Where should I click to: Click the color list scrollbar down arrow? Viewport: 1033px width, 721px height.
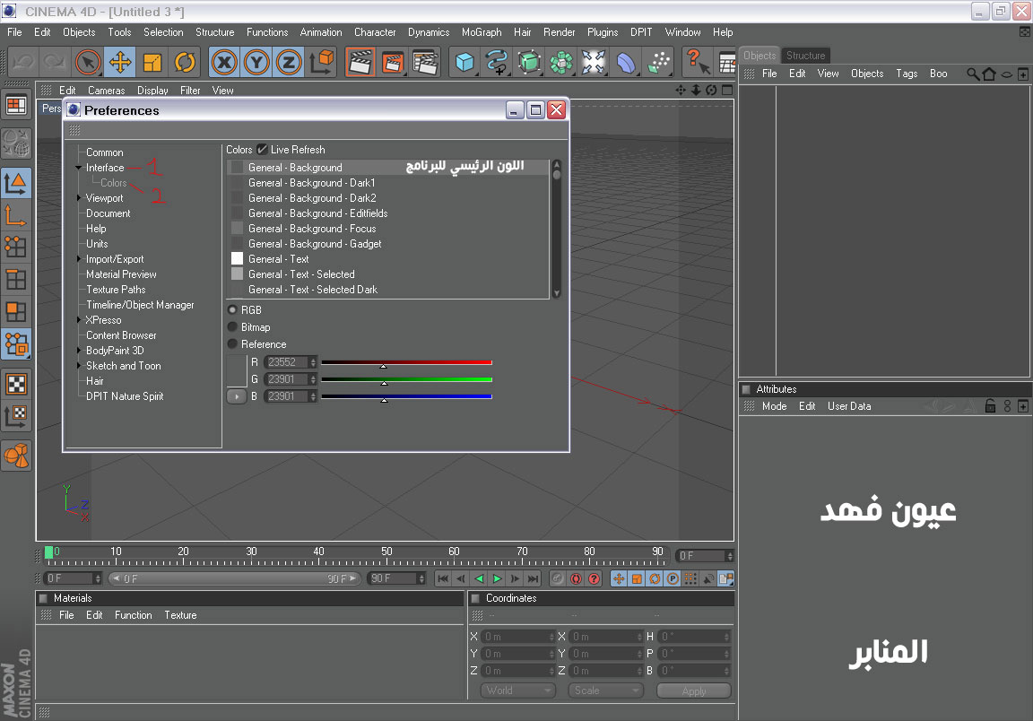click(557, 293)
